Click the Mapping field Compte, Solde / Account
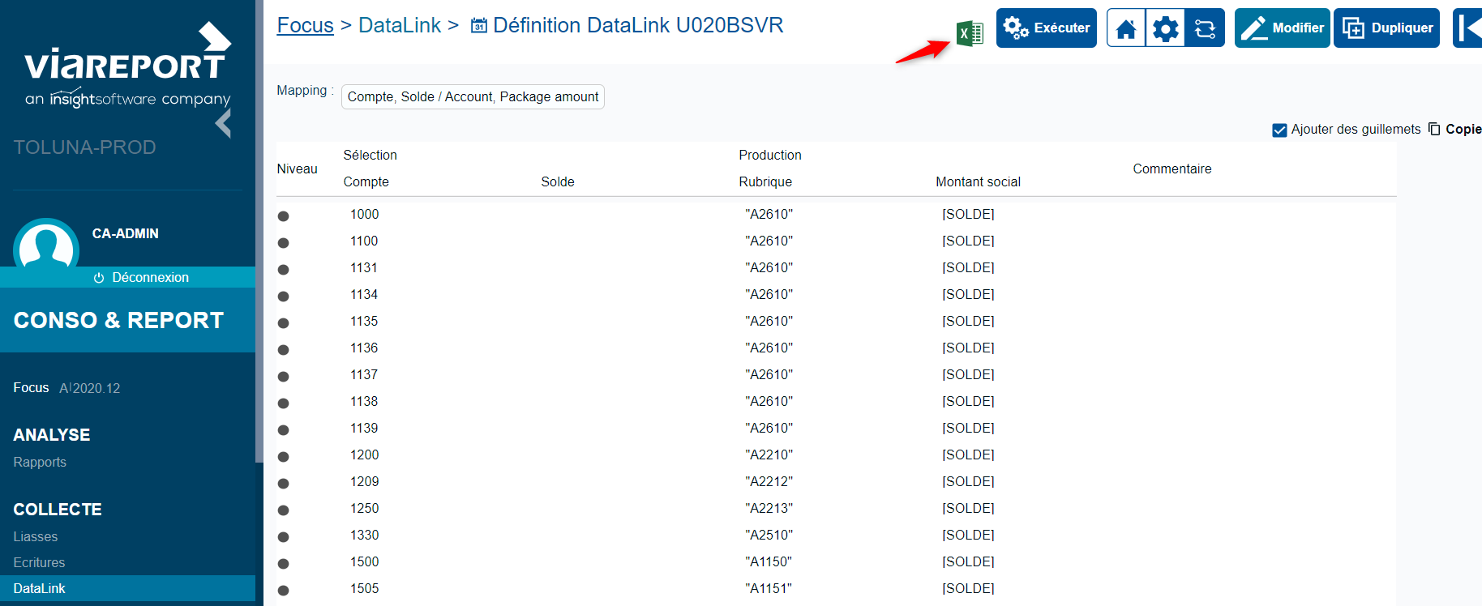 click(x=473, y=96)
